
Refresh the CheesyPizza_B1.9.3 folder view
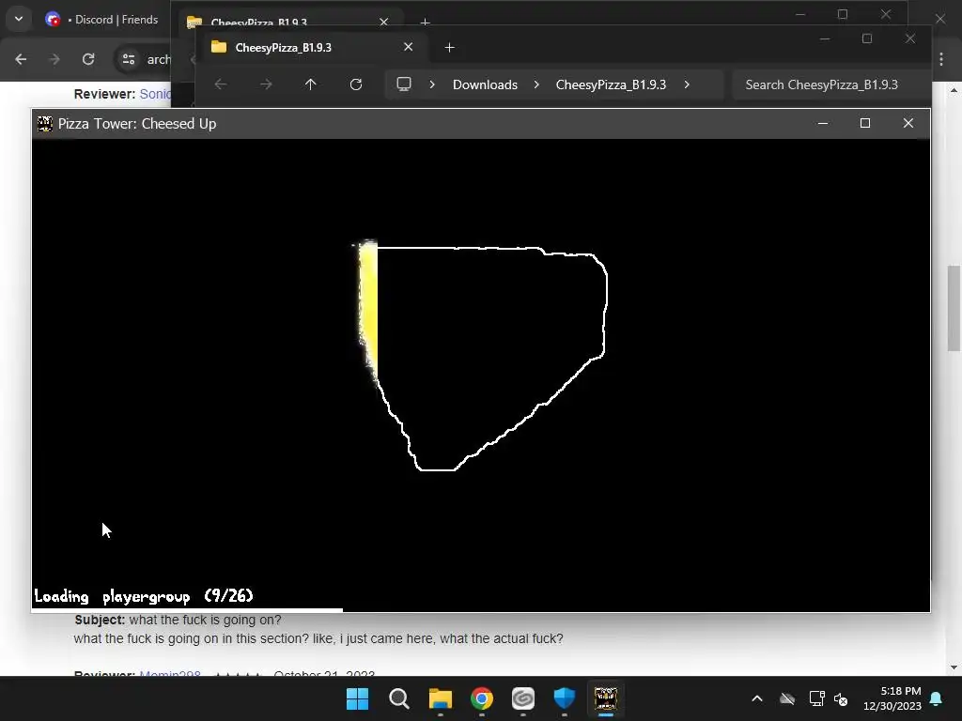click(356, 84)
